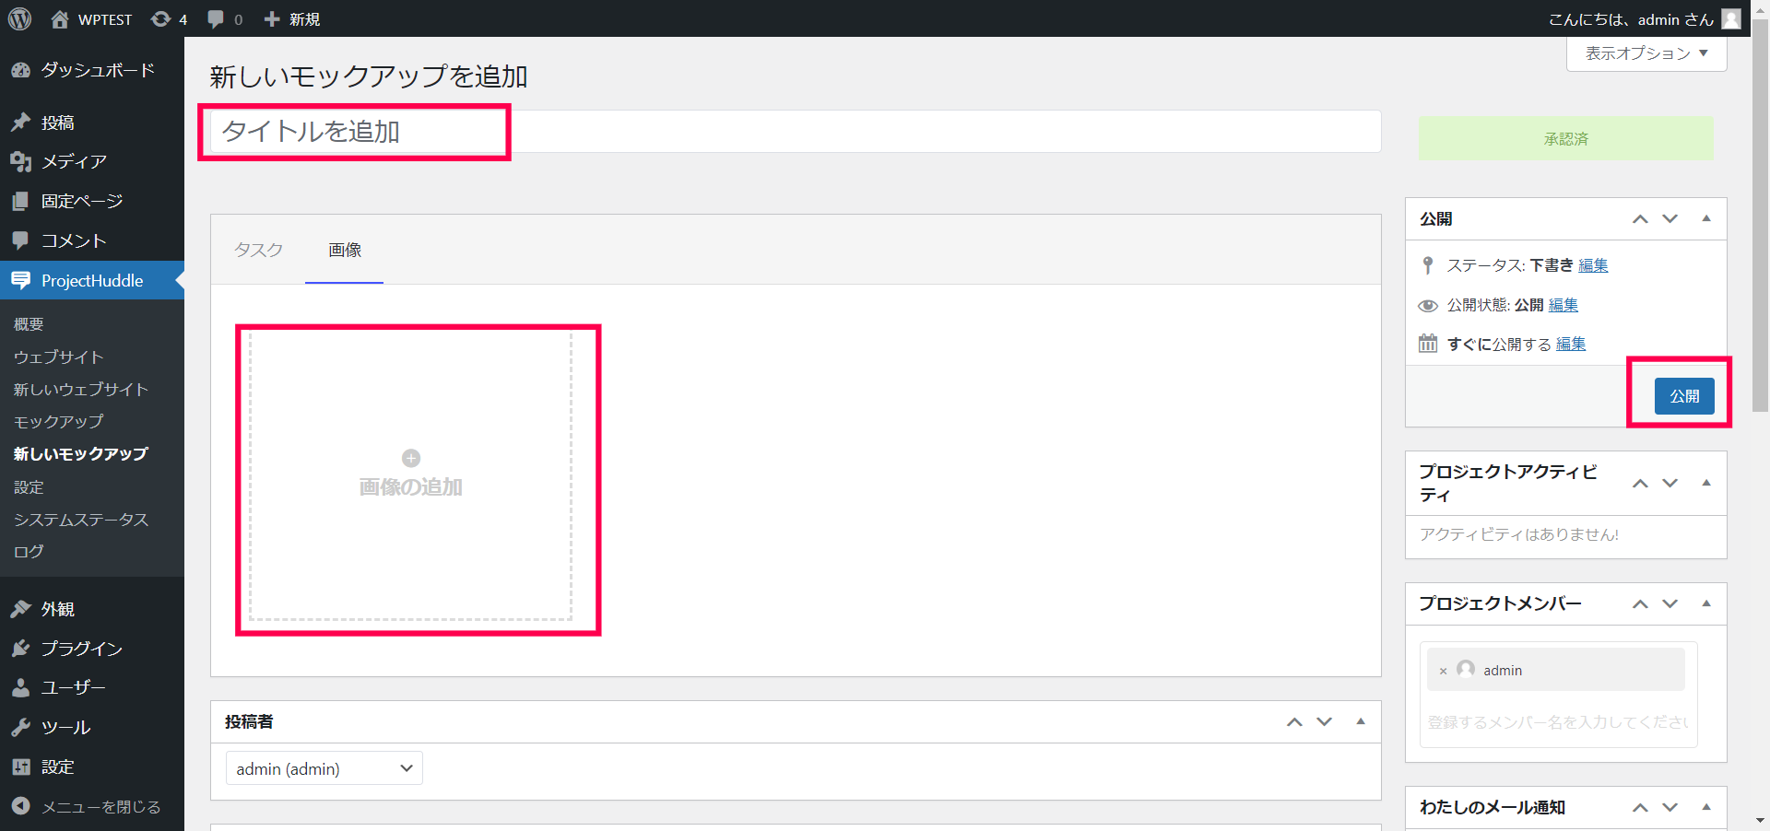This screenshot has height=831, width=1770.
Task: Edit the ステータス via 編集 link
Action: click(x=1593, y=265)
